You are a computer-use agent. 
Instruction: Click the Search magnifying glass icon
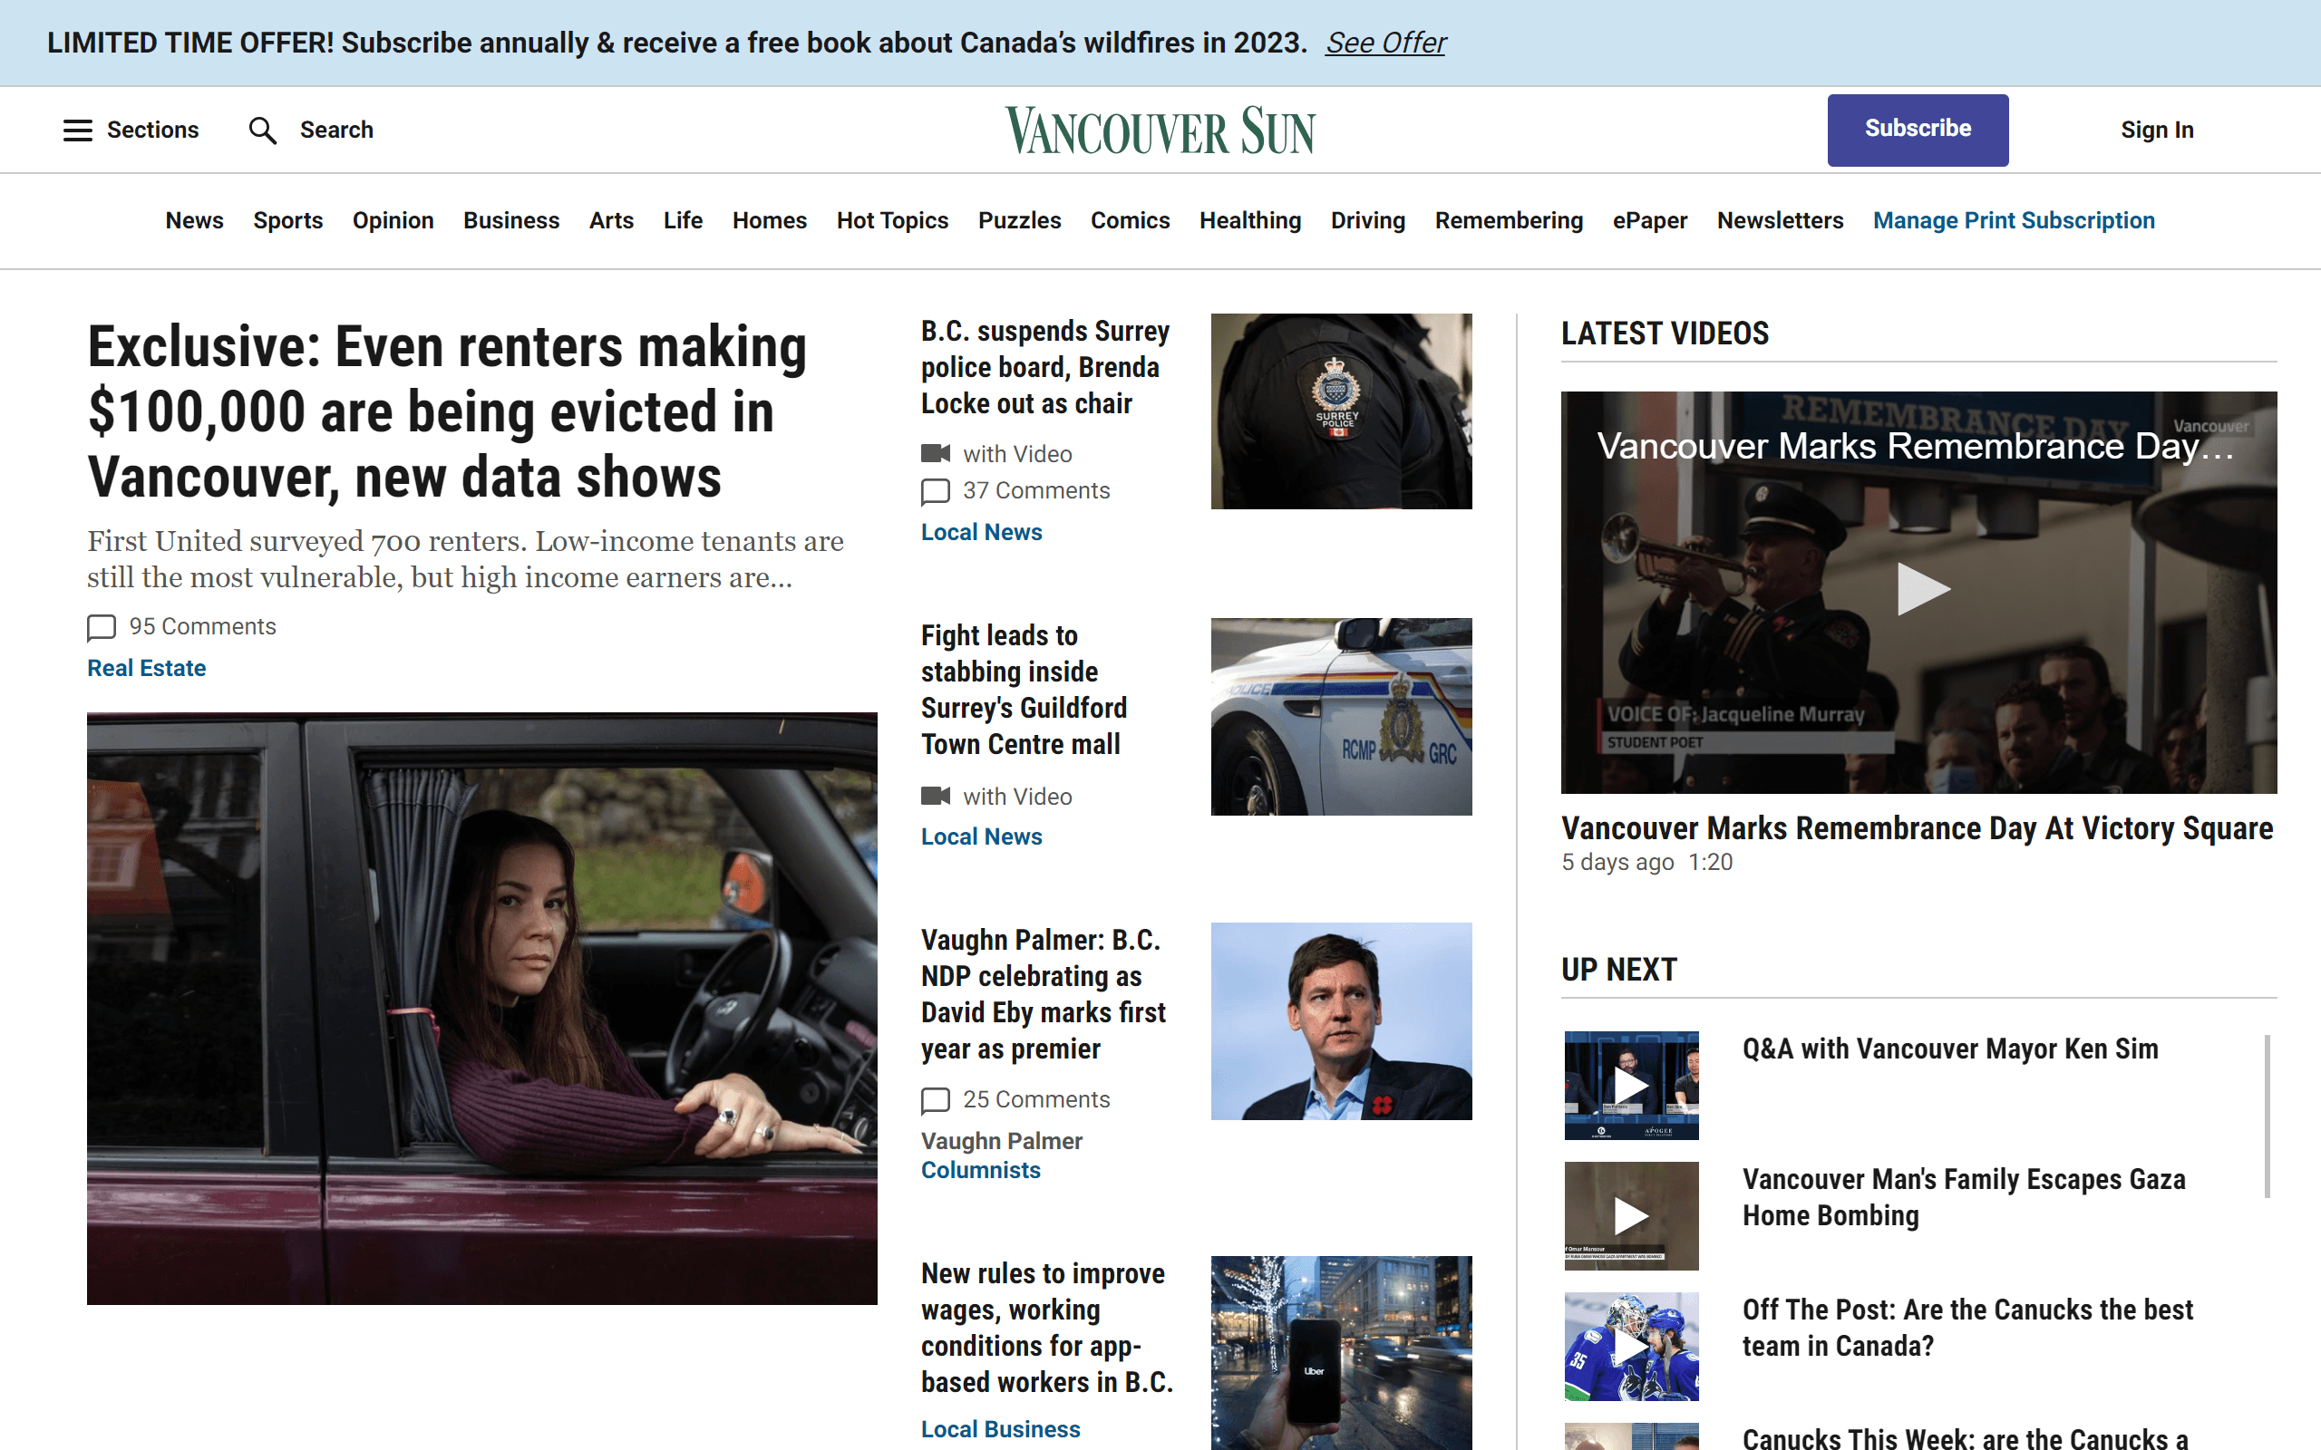tap(262, 130)
